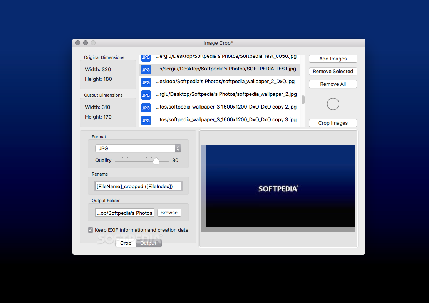
Task: Click the Quality slider handle
Action: click(x=156, y=161)
